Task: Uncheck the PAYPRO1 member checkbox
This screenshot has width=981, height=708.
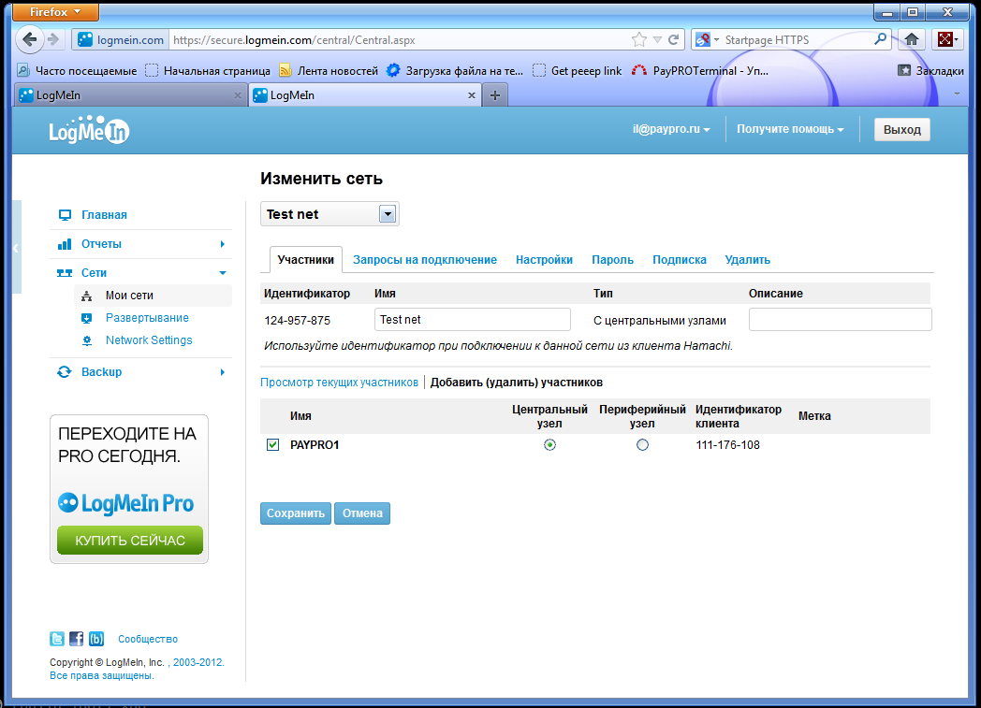Action: click(x=273, y=445)
